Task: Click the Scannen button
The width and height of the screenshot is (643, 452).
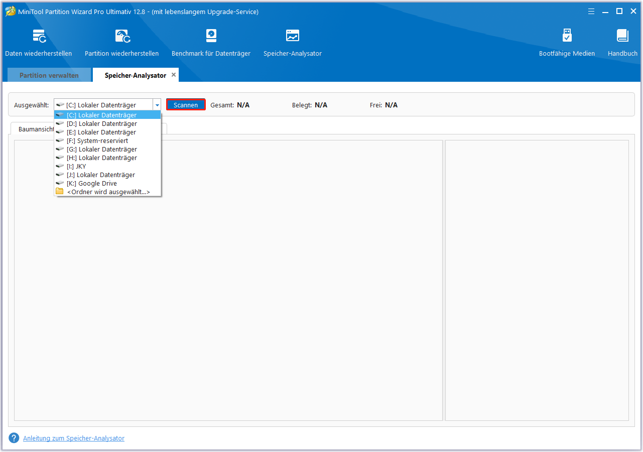Action: (x=186, y=105)
